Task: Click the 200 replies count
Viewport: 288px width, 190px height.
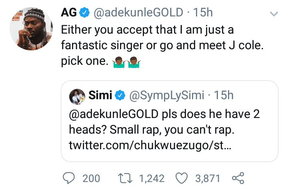Action: click(91, 178)
